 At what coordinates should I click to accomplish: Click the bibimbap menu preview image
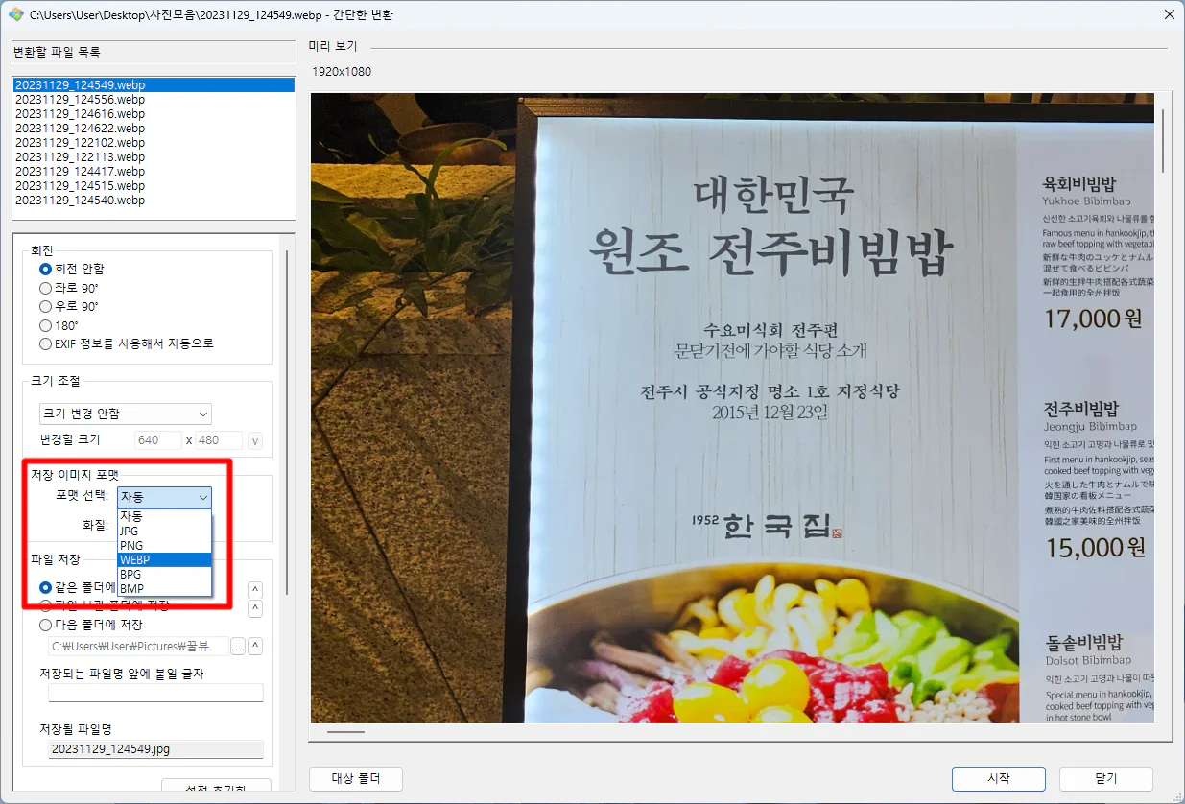click(733, 408)
